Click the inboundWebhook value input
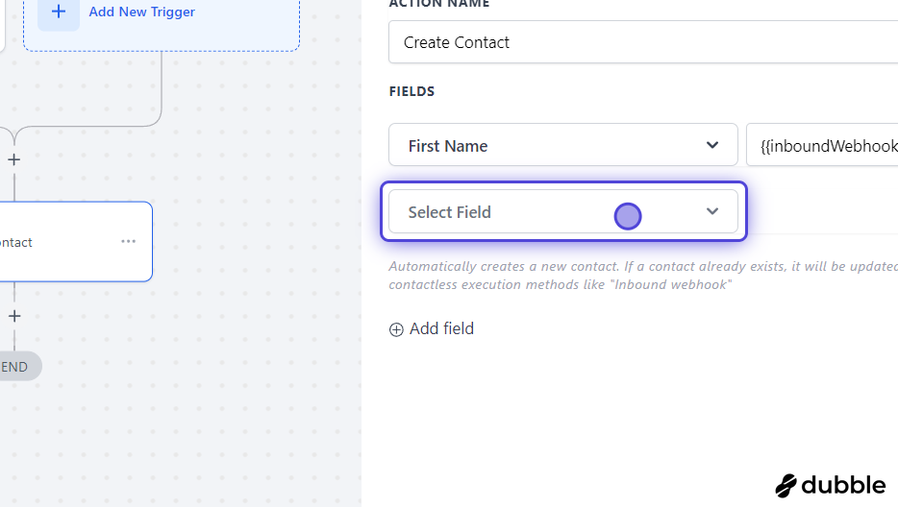898x507 pixels. [x=822, y=145]
